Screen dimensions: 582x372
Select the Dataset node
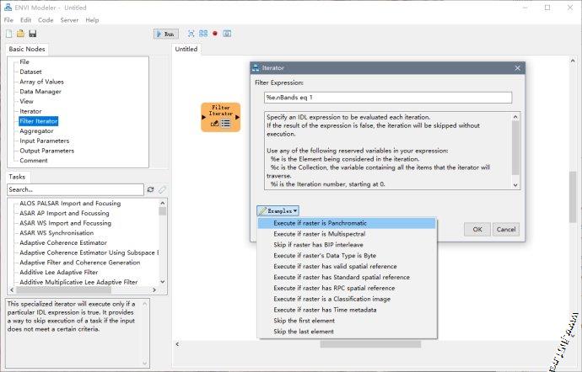30,72
